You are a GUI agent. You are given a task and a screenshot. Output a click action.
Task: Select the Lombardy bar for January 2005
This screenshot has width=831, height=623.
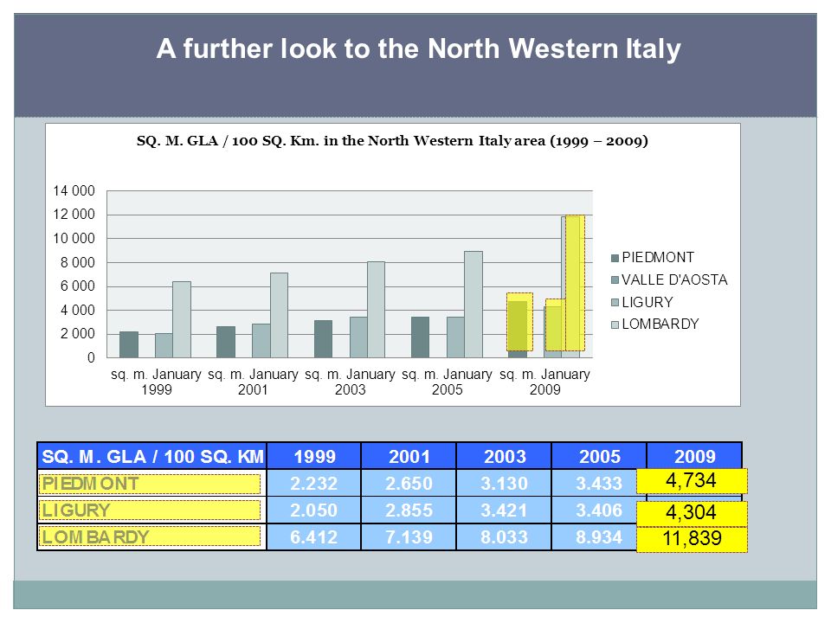point(473,304)
